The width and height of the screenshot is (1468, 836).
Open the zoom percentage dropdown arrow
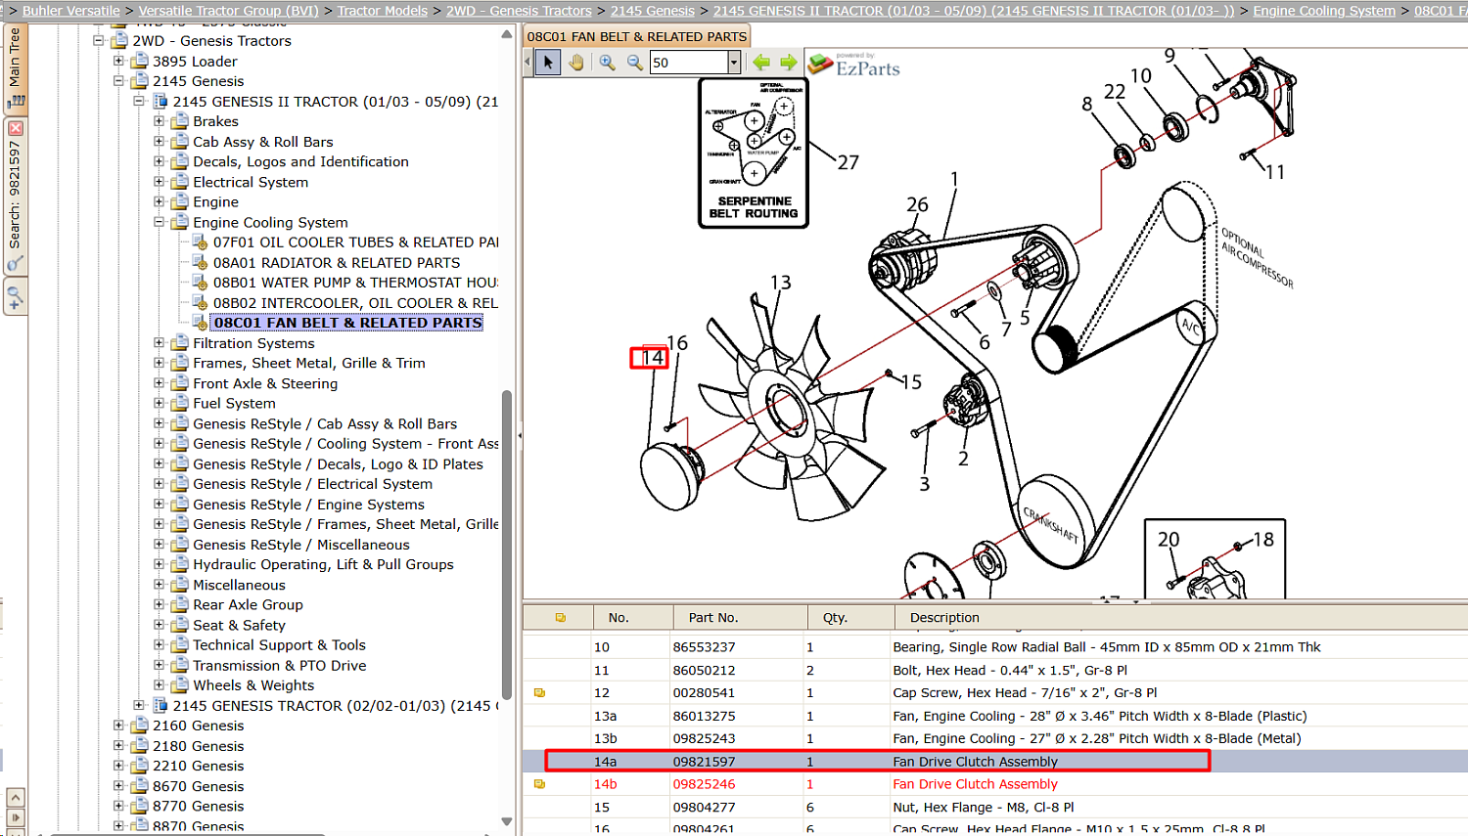point(734,63)
